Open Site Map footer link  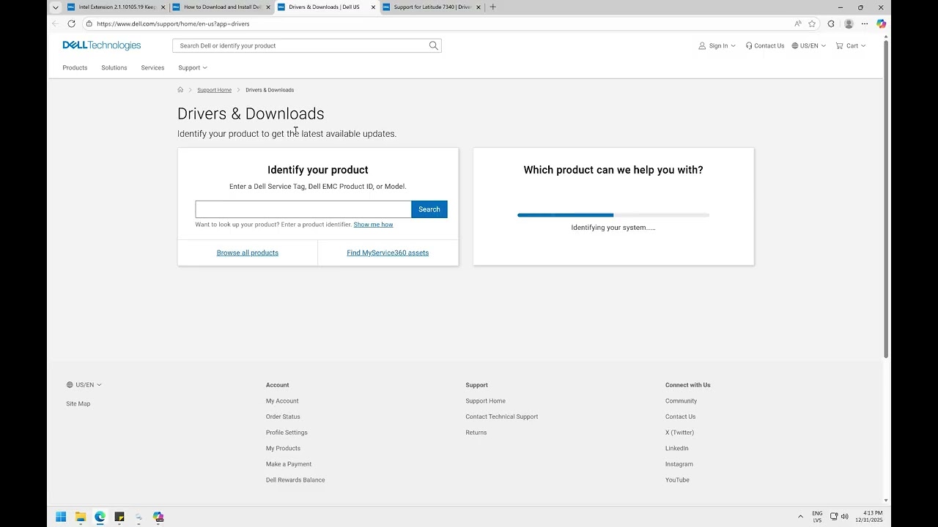pos(78,404)
